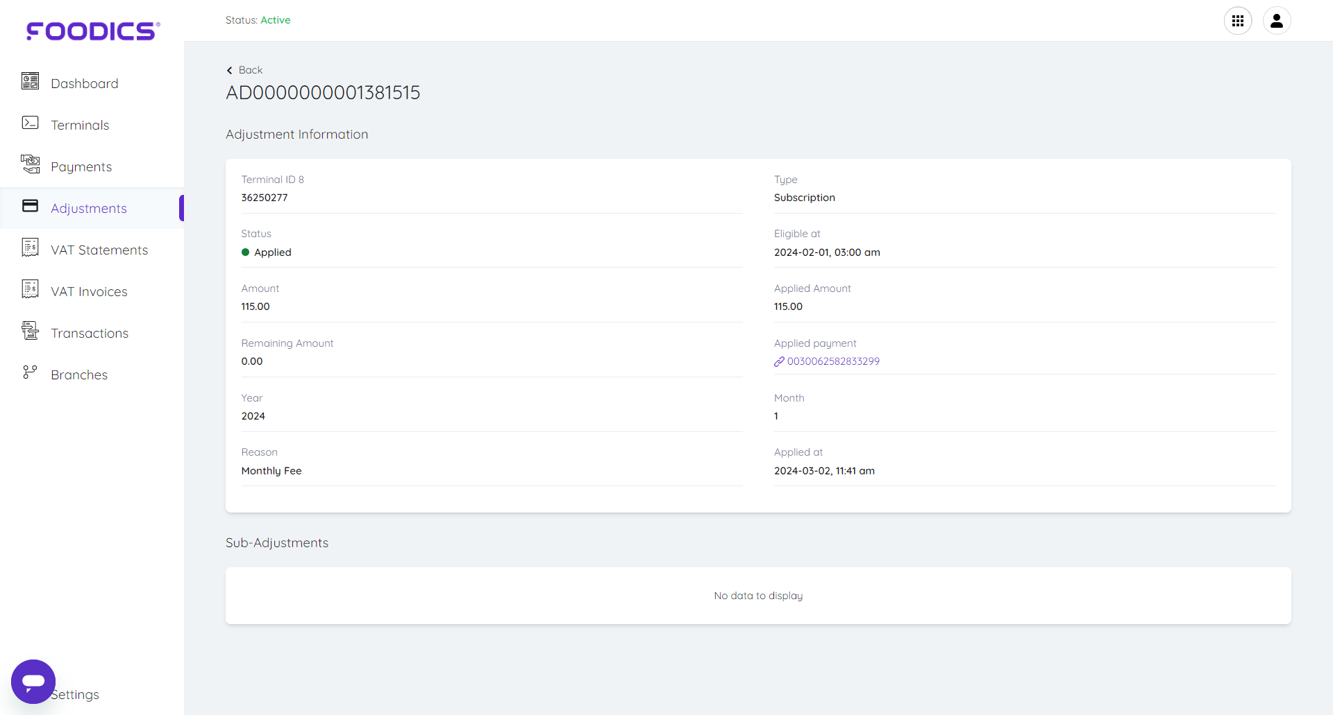Select the Payments menu label
This screenshot has height=715, width=1333.
click(x=81, y=166)
